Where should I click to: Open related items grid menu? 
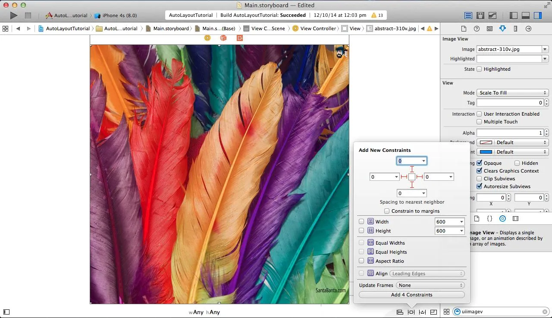6,28
